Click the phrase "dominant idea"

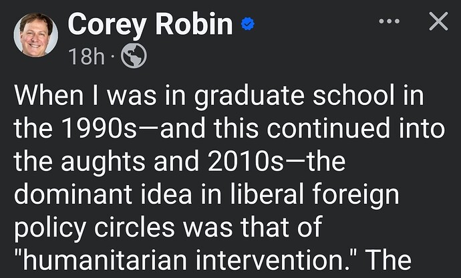point(103,194)
